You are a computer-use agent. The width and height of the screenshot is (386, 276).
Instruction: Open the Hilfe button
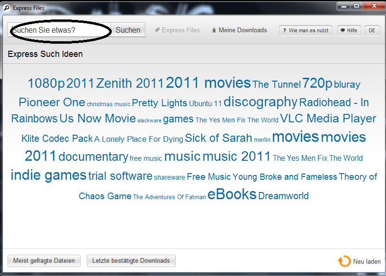349,30
